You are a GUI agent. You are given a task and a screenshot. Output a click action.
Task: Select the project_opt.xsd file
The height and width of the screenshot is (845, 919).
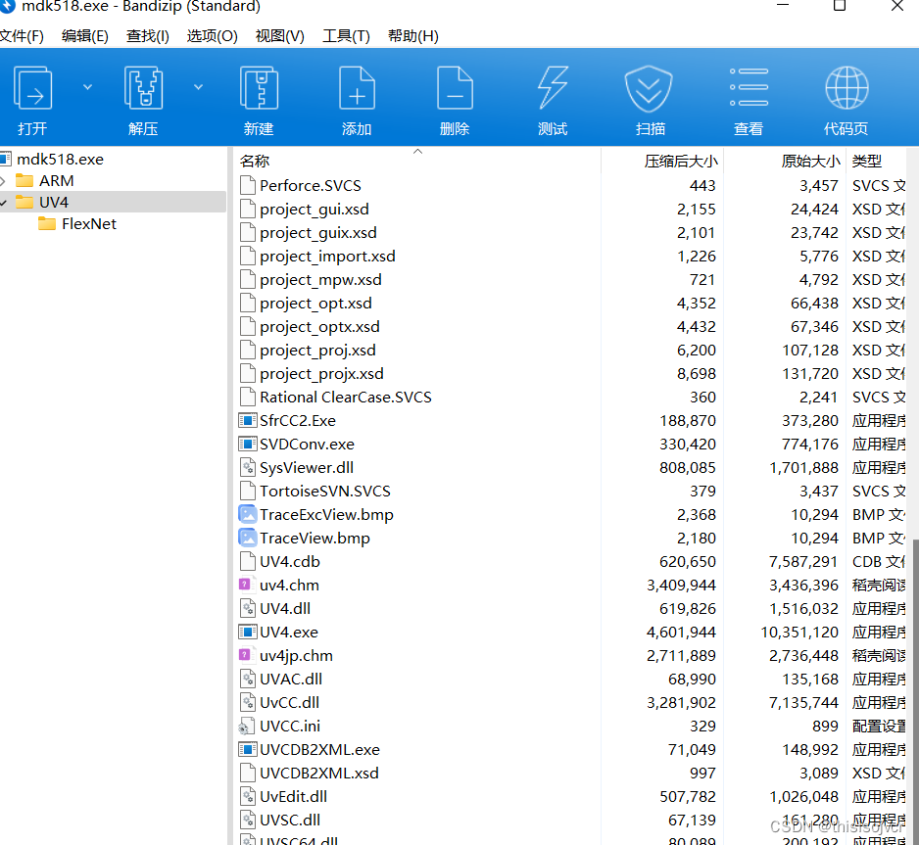315,303
